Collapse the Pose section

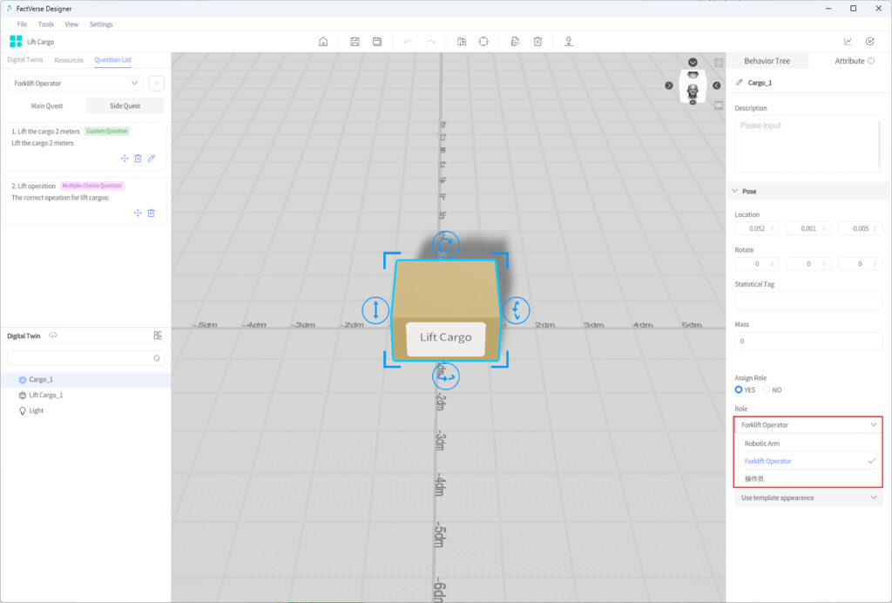[735, 191]
